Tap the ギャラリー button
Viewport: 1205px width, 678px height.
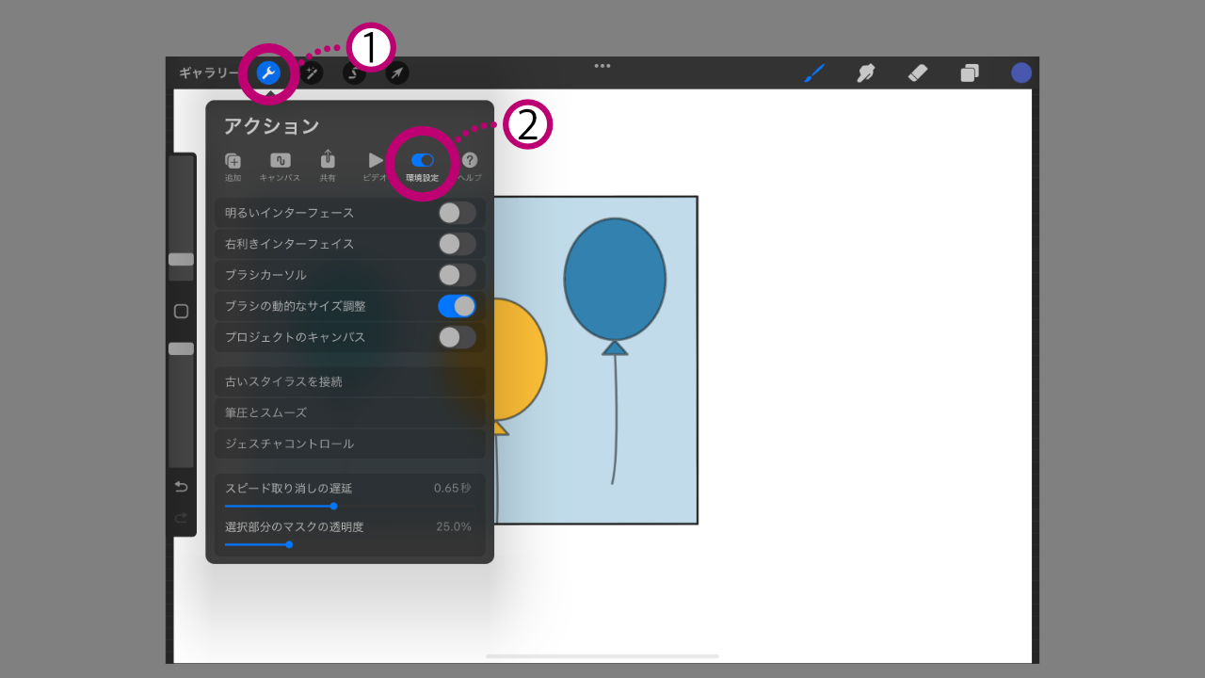tap(210, 73)
